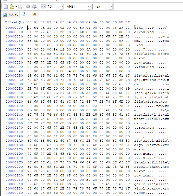Select offset row 00000230
Image resolution: width=183 pixels, height=196 pixels.
[14, 180]
